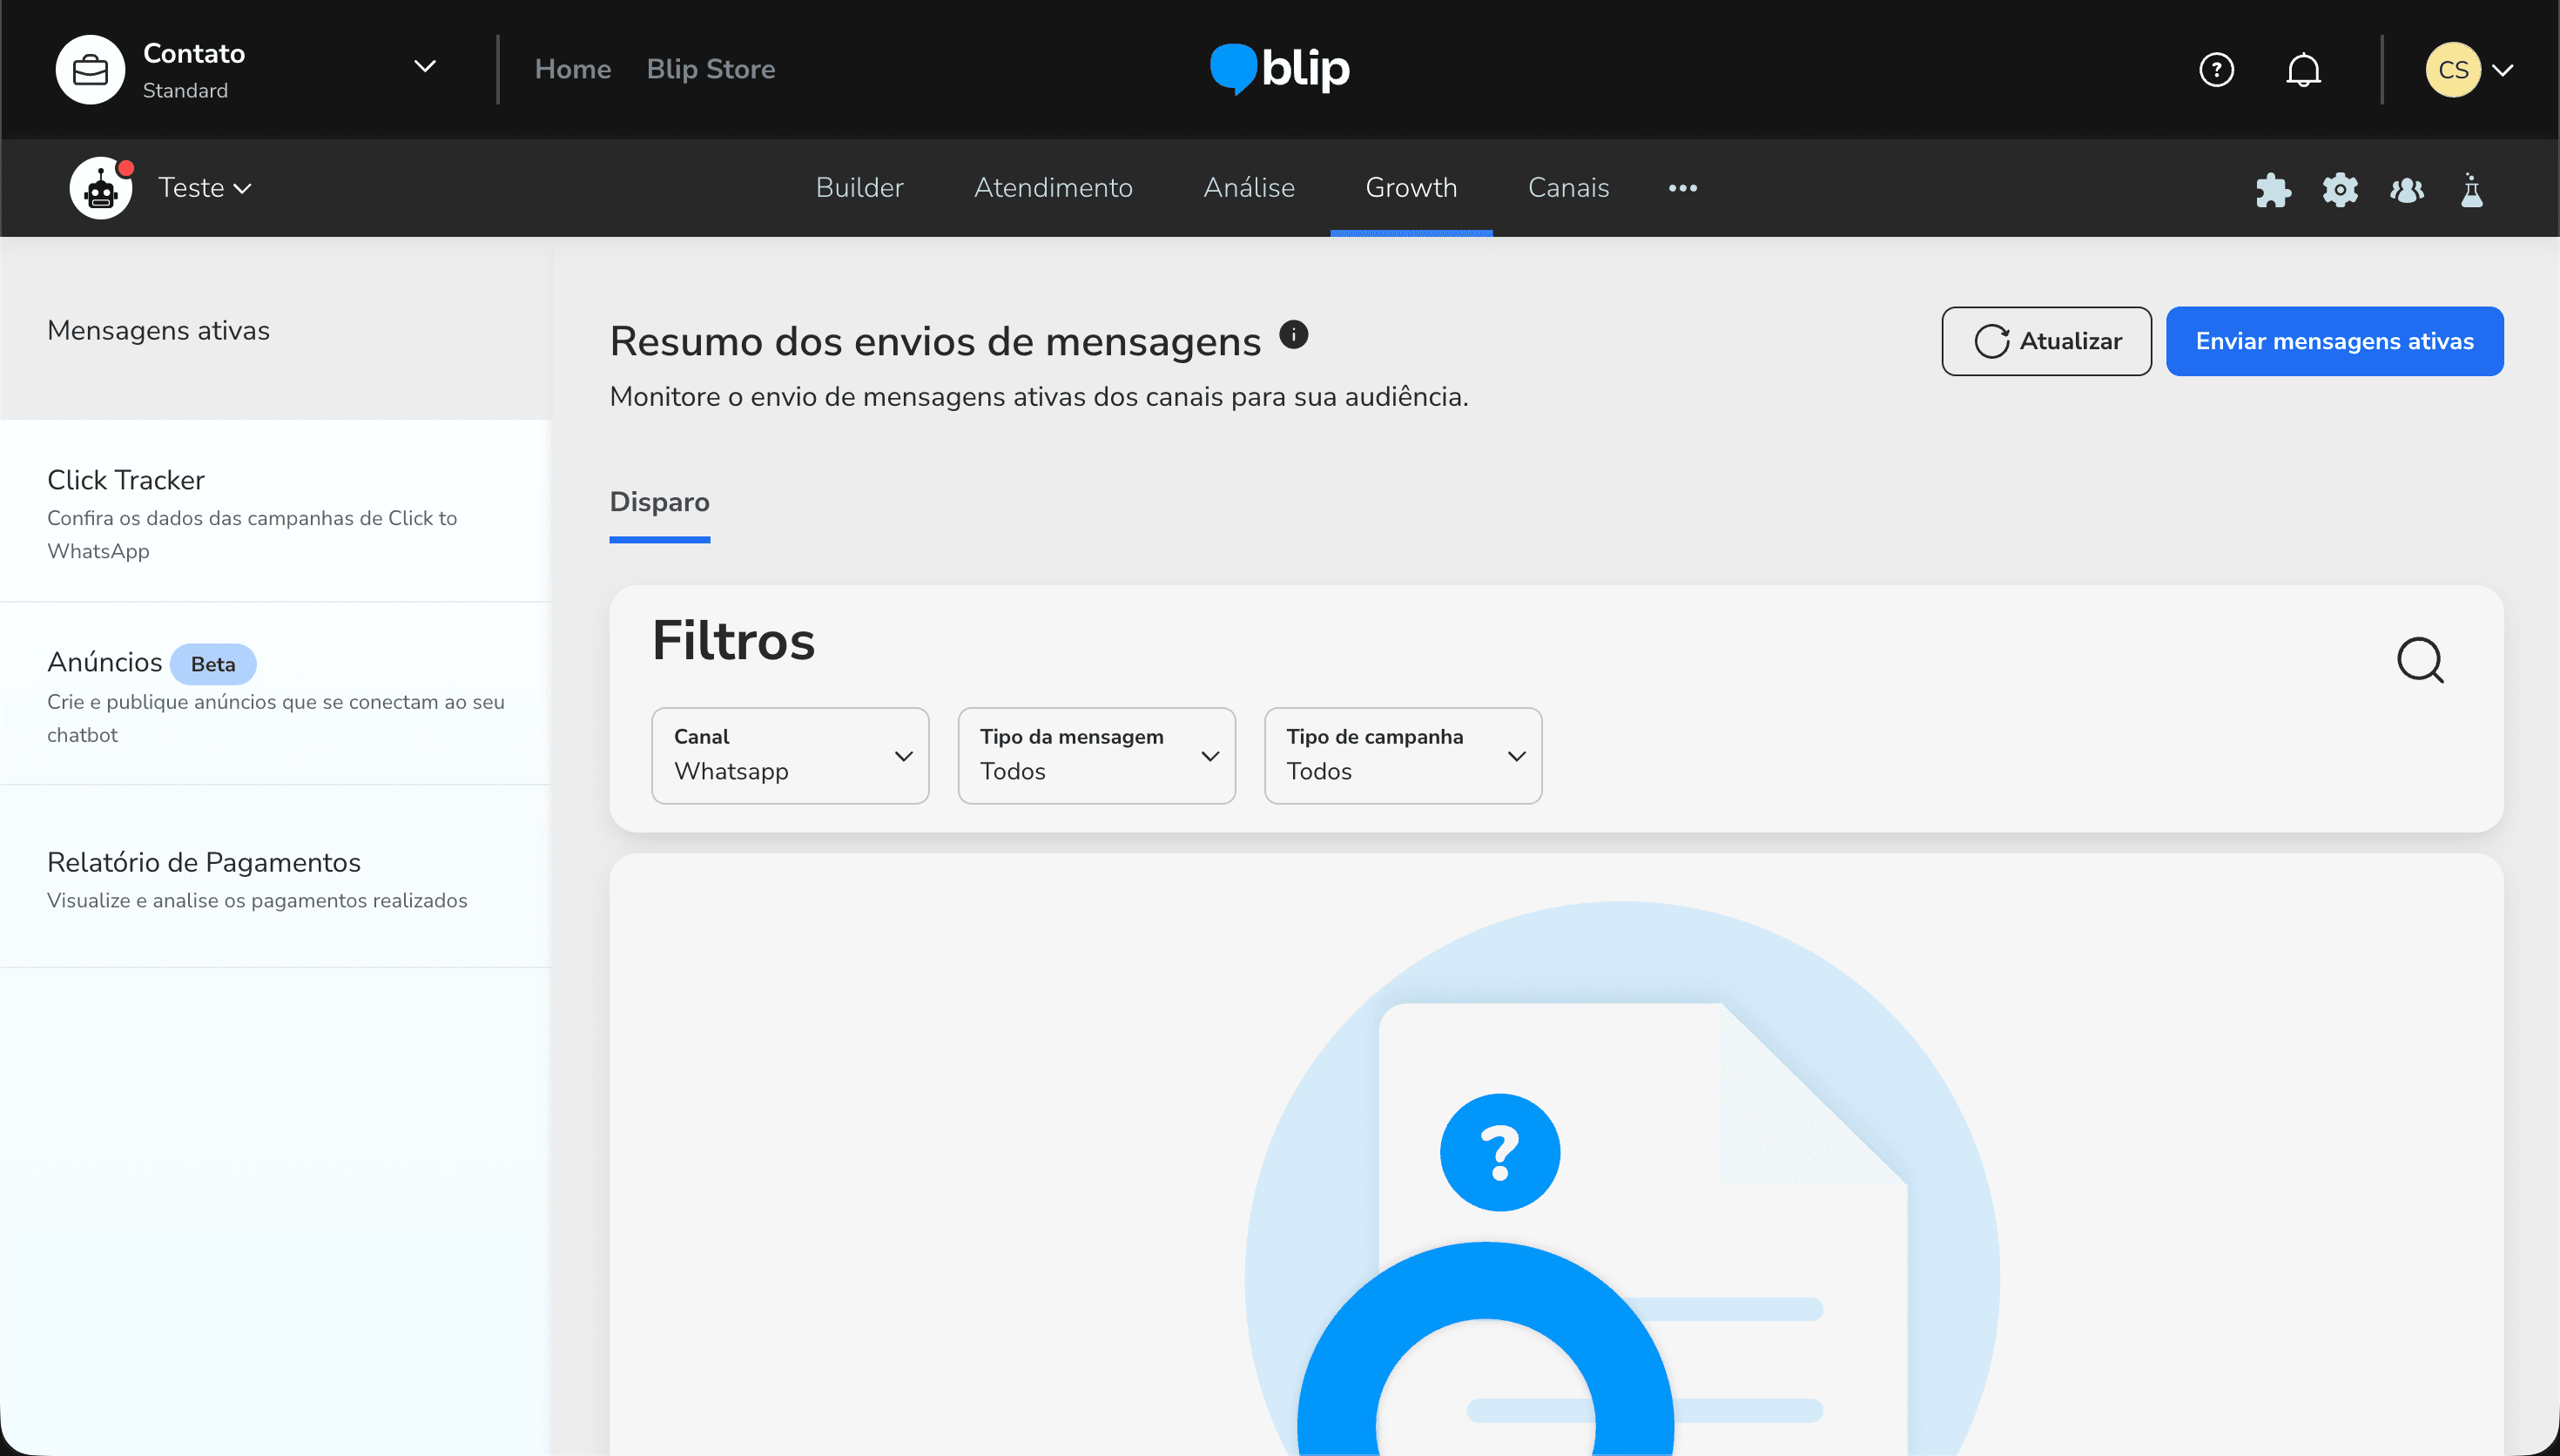Click the info icon beside the heading

(1293, 334)
